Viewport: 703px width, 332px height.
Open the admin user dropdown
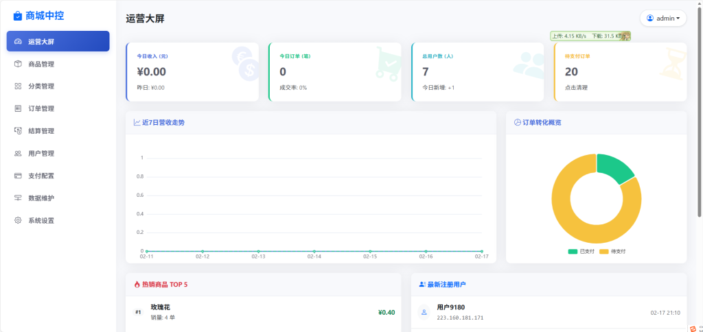click(x=662, y=19)
